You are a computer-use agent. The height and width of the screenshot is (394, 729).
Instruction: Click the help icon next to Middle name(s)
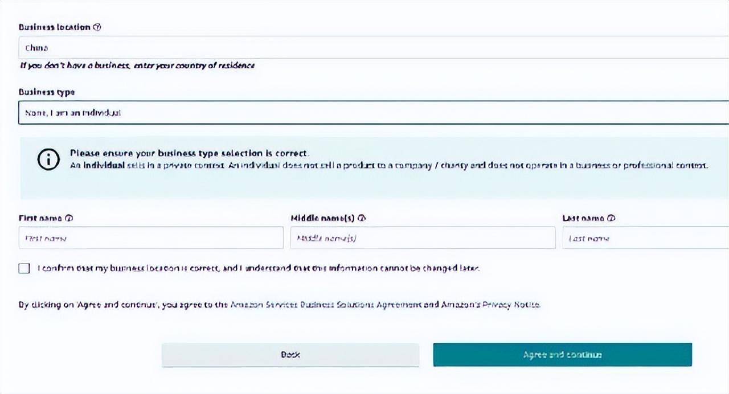coord(361,218)
